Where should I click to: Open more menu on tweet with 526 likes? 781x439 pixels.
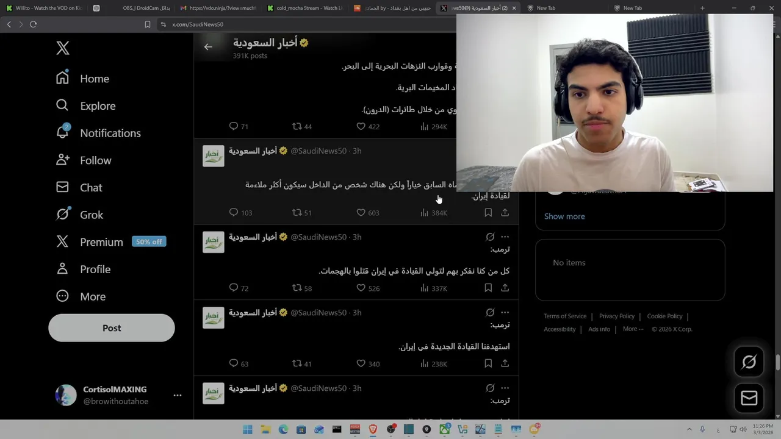click(x=505, y=237)
